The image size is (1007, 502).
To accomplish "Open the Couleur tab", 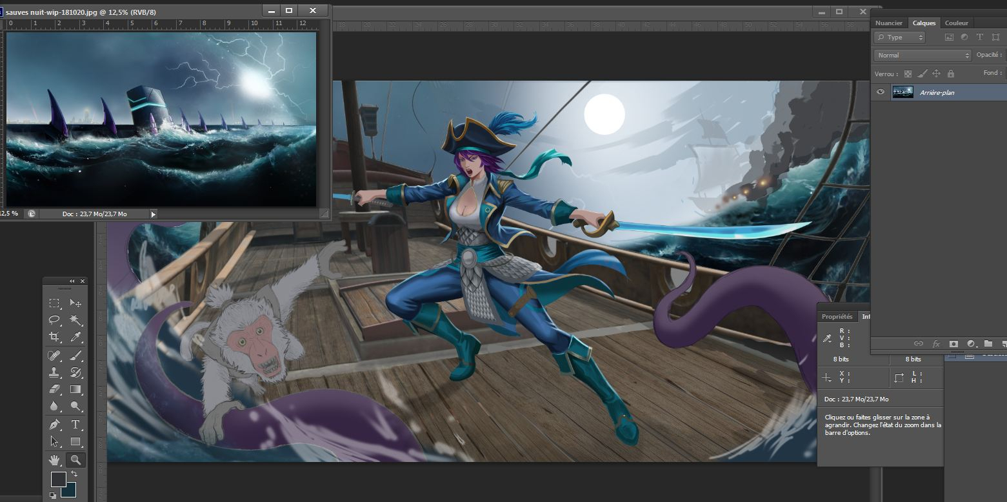I will (956, 23).
